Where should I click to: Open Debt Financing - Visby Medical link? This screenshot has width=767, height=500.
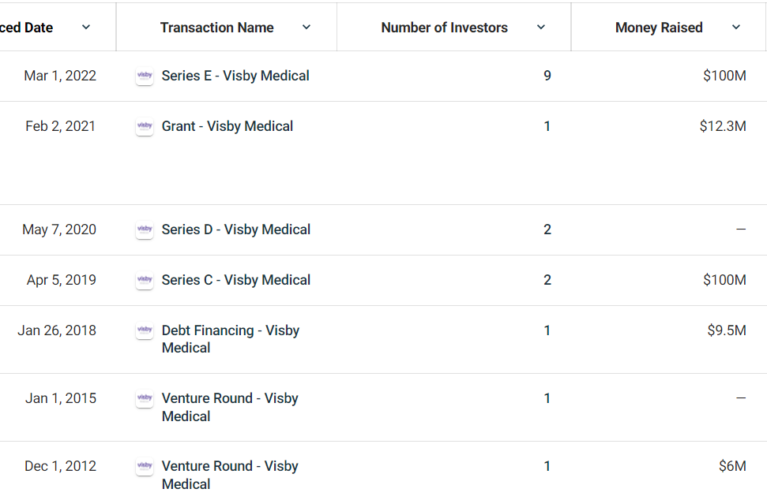[x=231, y=339]
